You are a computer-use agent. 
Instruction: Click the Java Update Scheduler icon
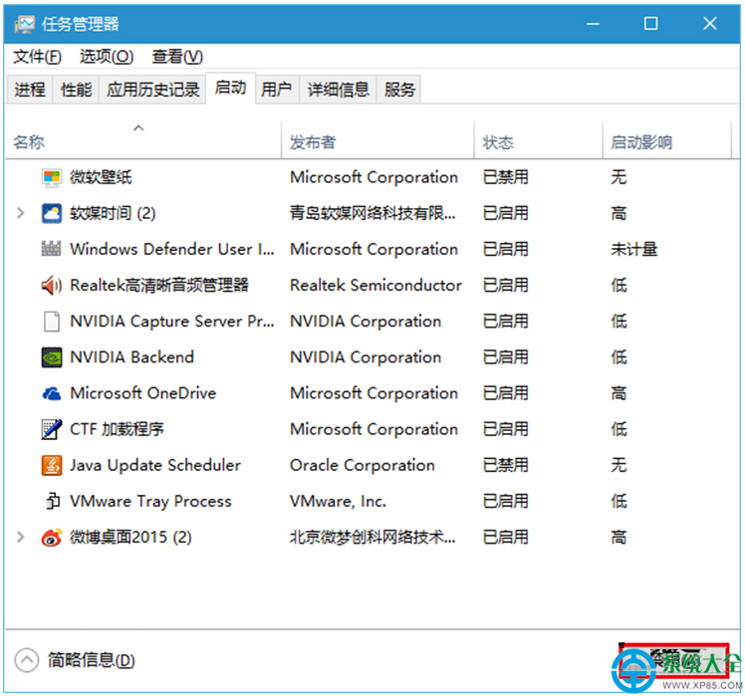click(52, 466)
